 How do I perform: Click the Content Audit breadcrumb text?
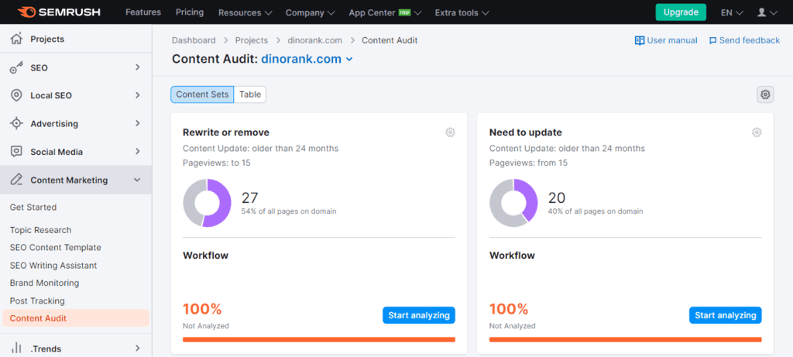(x=390, y=40)
